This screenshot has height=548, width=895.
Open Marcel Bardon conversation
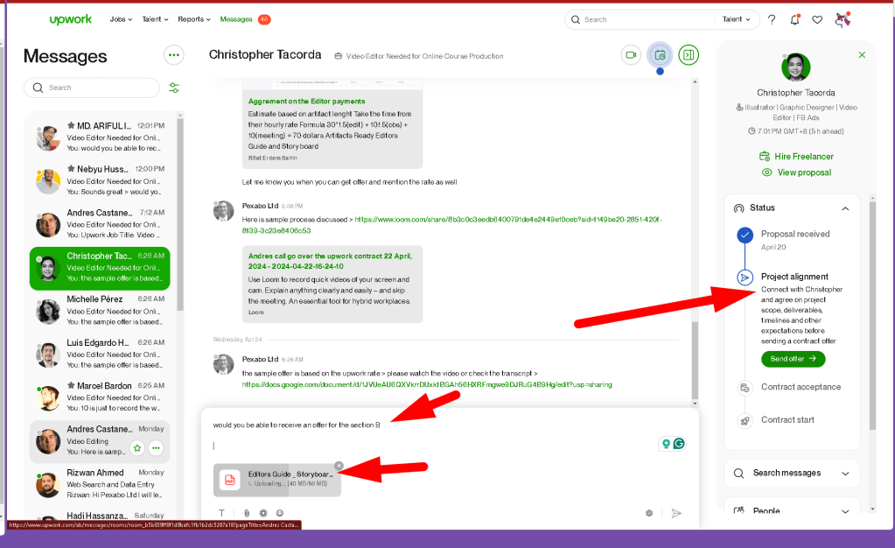point(100,397)
